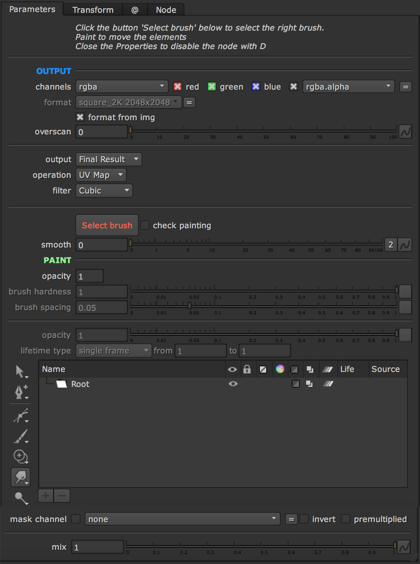Click the color wheel column header icon
This screenshot has width=420, height=564.
[280, 369]
